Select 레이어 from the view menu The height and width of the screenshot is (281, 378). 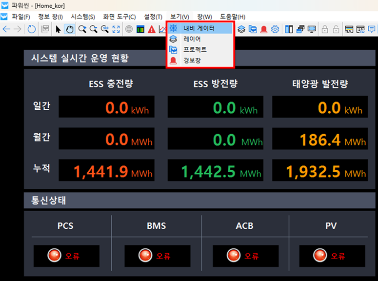pyautogui.click(x=192, y=39)
